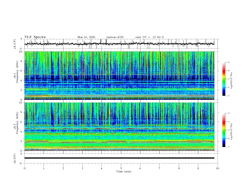Viewport: 245px width, 189px height.
Task: Click the "ch.1(V)" axis label
Action: (15, 44)
